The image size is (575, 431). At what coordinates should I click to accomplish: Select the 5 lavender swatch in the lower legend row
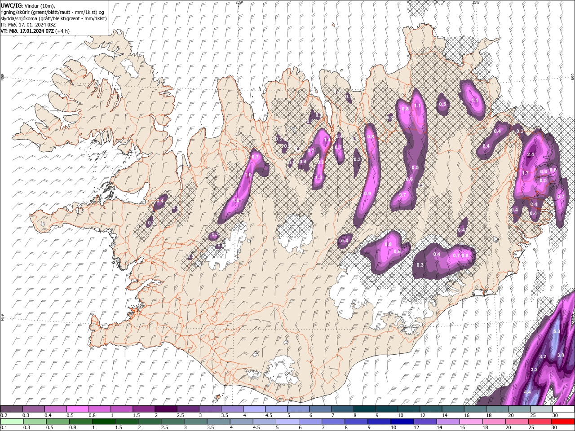tap(287, 422)
